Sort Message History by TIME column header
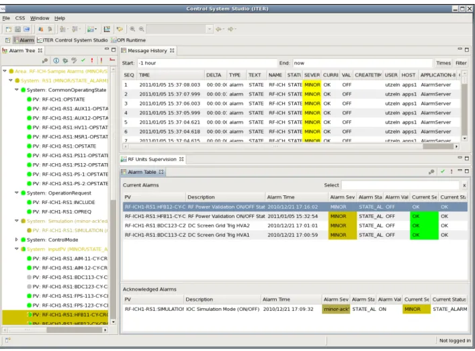The image size is (475, 351). 171,74
